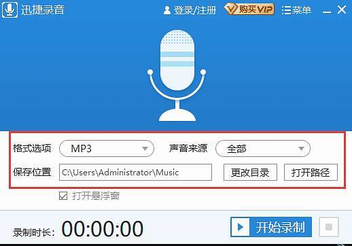Click the 声音来源 label
The width and height of the screenshot is (352, 246).
(x=188, y=148)
